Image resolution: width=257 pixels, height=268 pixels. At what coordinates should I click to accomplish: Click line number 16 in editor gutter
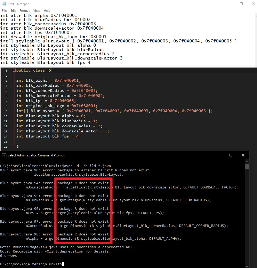click(6, 147)
